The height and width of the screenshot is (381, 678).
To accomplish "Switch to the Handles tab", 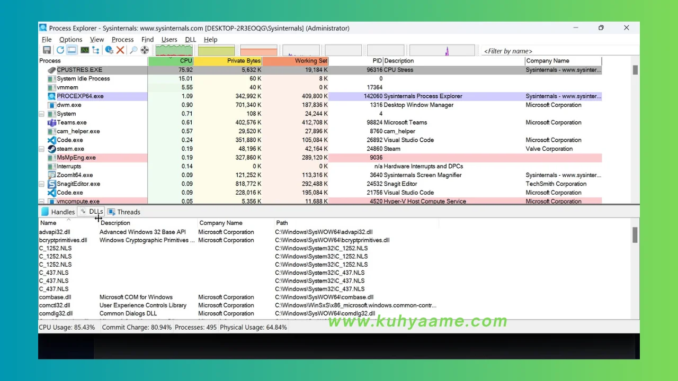I will pyautogui.click(x=58, y=212).
